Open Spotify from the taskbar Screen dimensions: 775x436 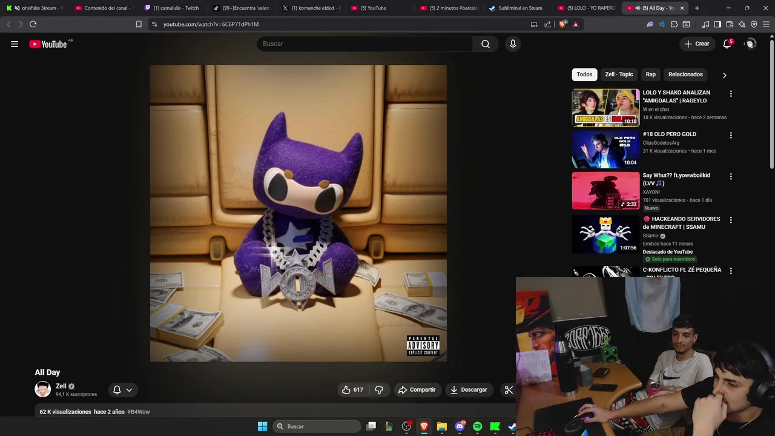click(477, 426)
